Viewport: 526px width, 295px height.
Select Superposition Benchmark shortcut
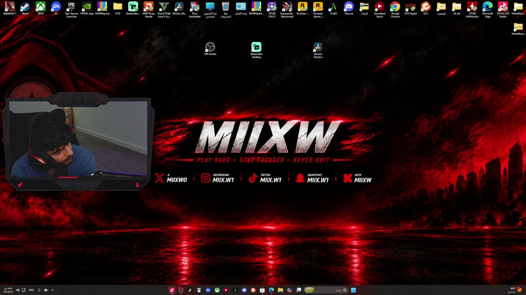pos(287,10)
